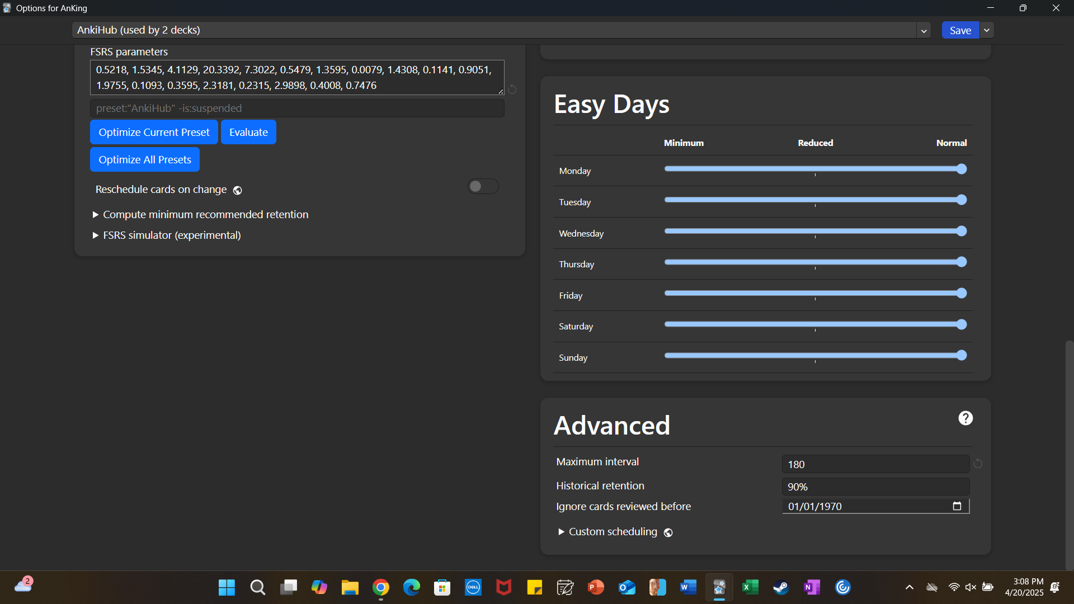Expand the Custom scheduling section
The width and height of the screenshot is (1074, 604).
click(607, 532)
